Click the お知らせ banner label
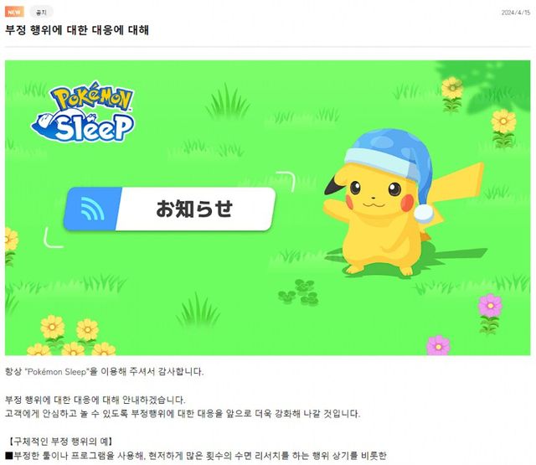The image size is (536, 465). click(x=194, y=209)
